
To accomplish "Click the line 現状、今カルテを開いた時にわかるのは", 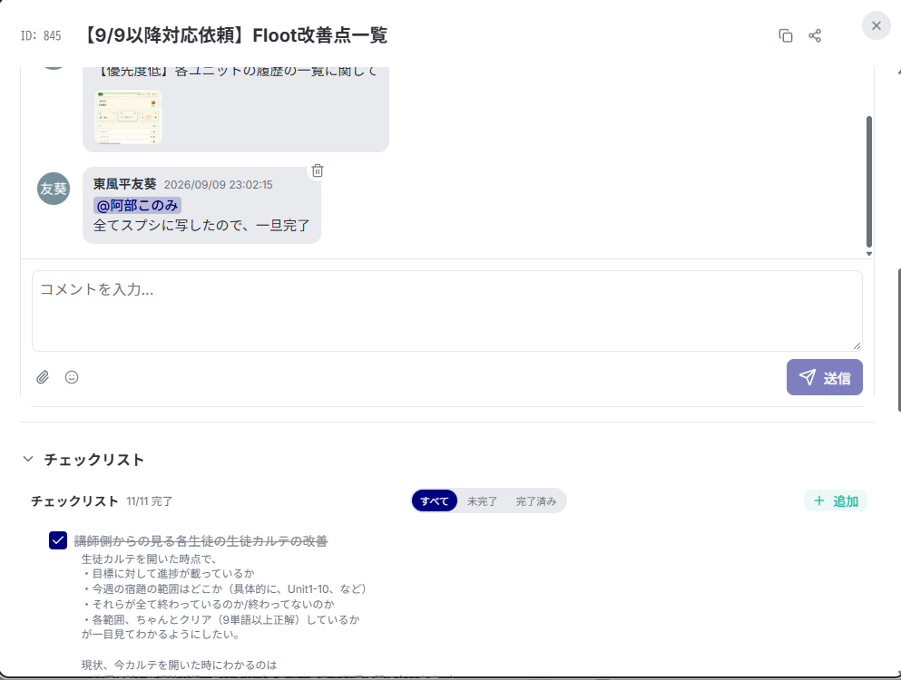I will click(x=180, y=665).
